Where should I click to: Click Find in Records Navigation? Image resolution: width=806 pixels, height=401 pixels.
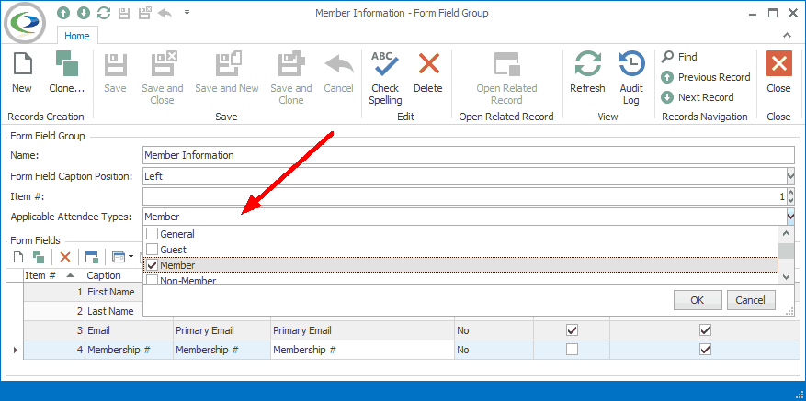click(679, 57)
